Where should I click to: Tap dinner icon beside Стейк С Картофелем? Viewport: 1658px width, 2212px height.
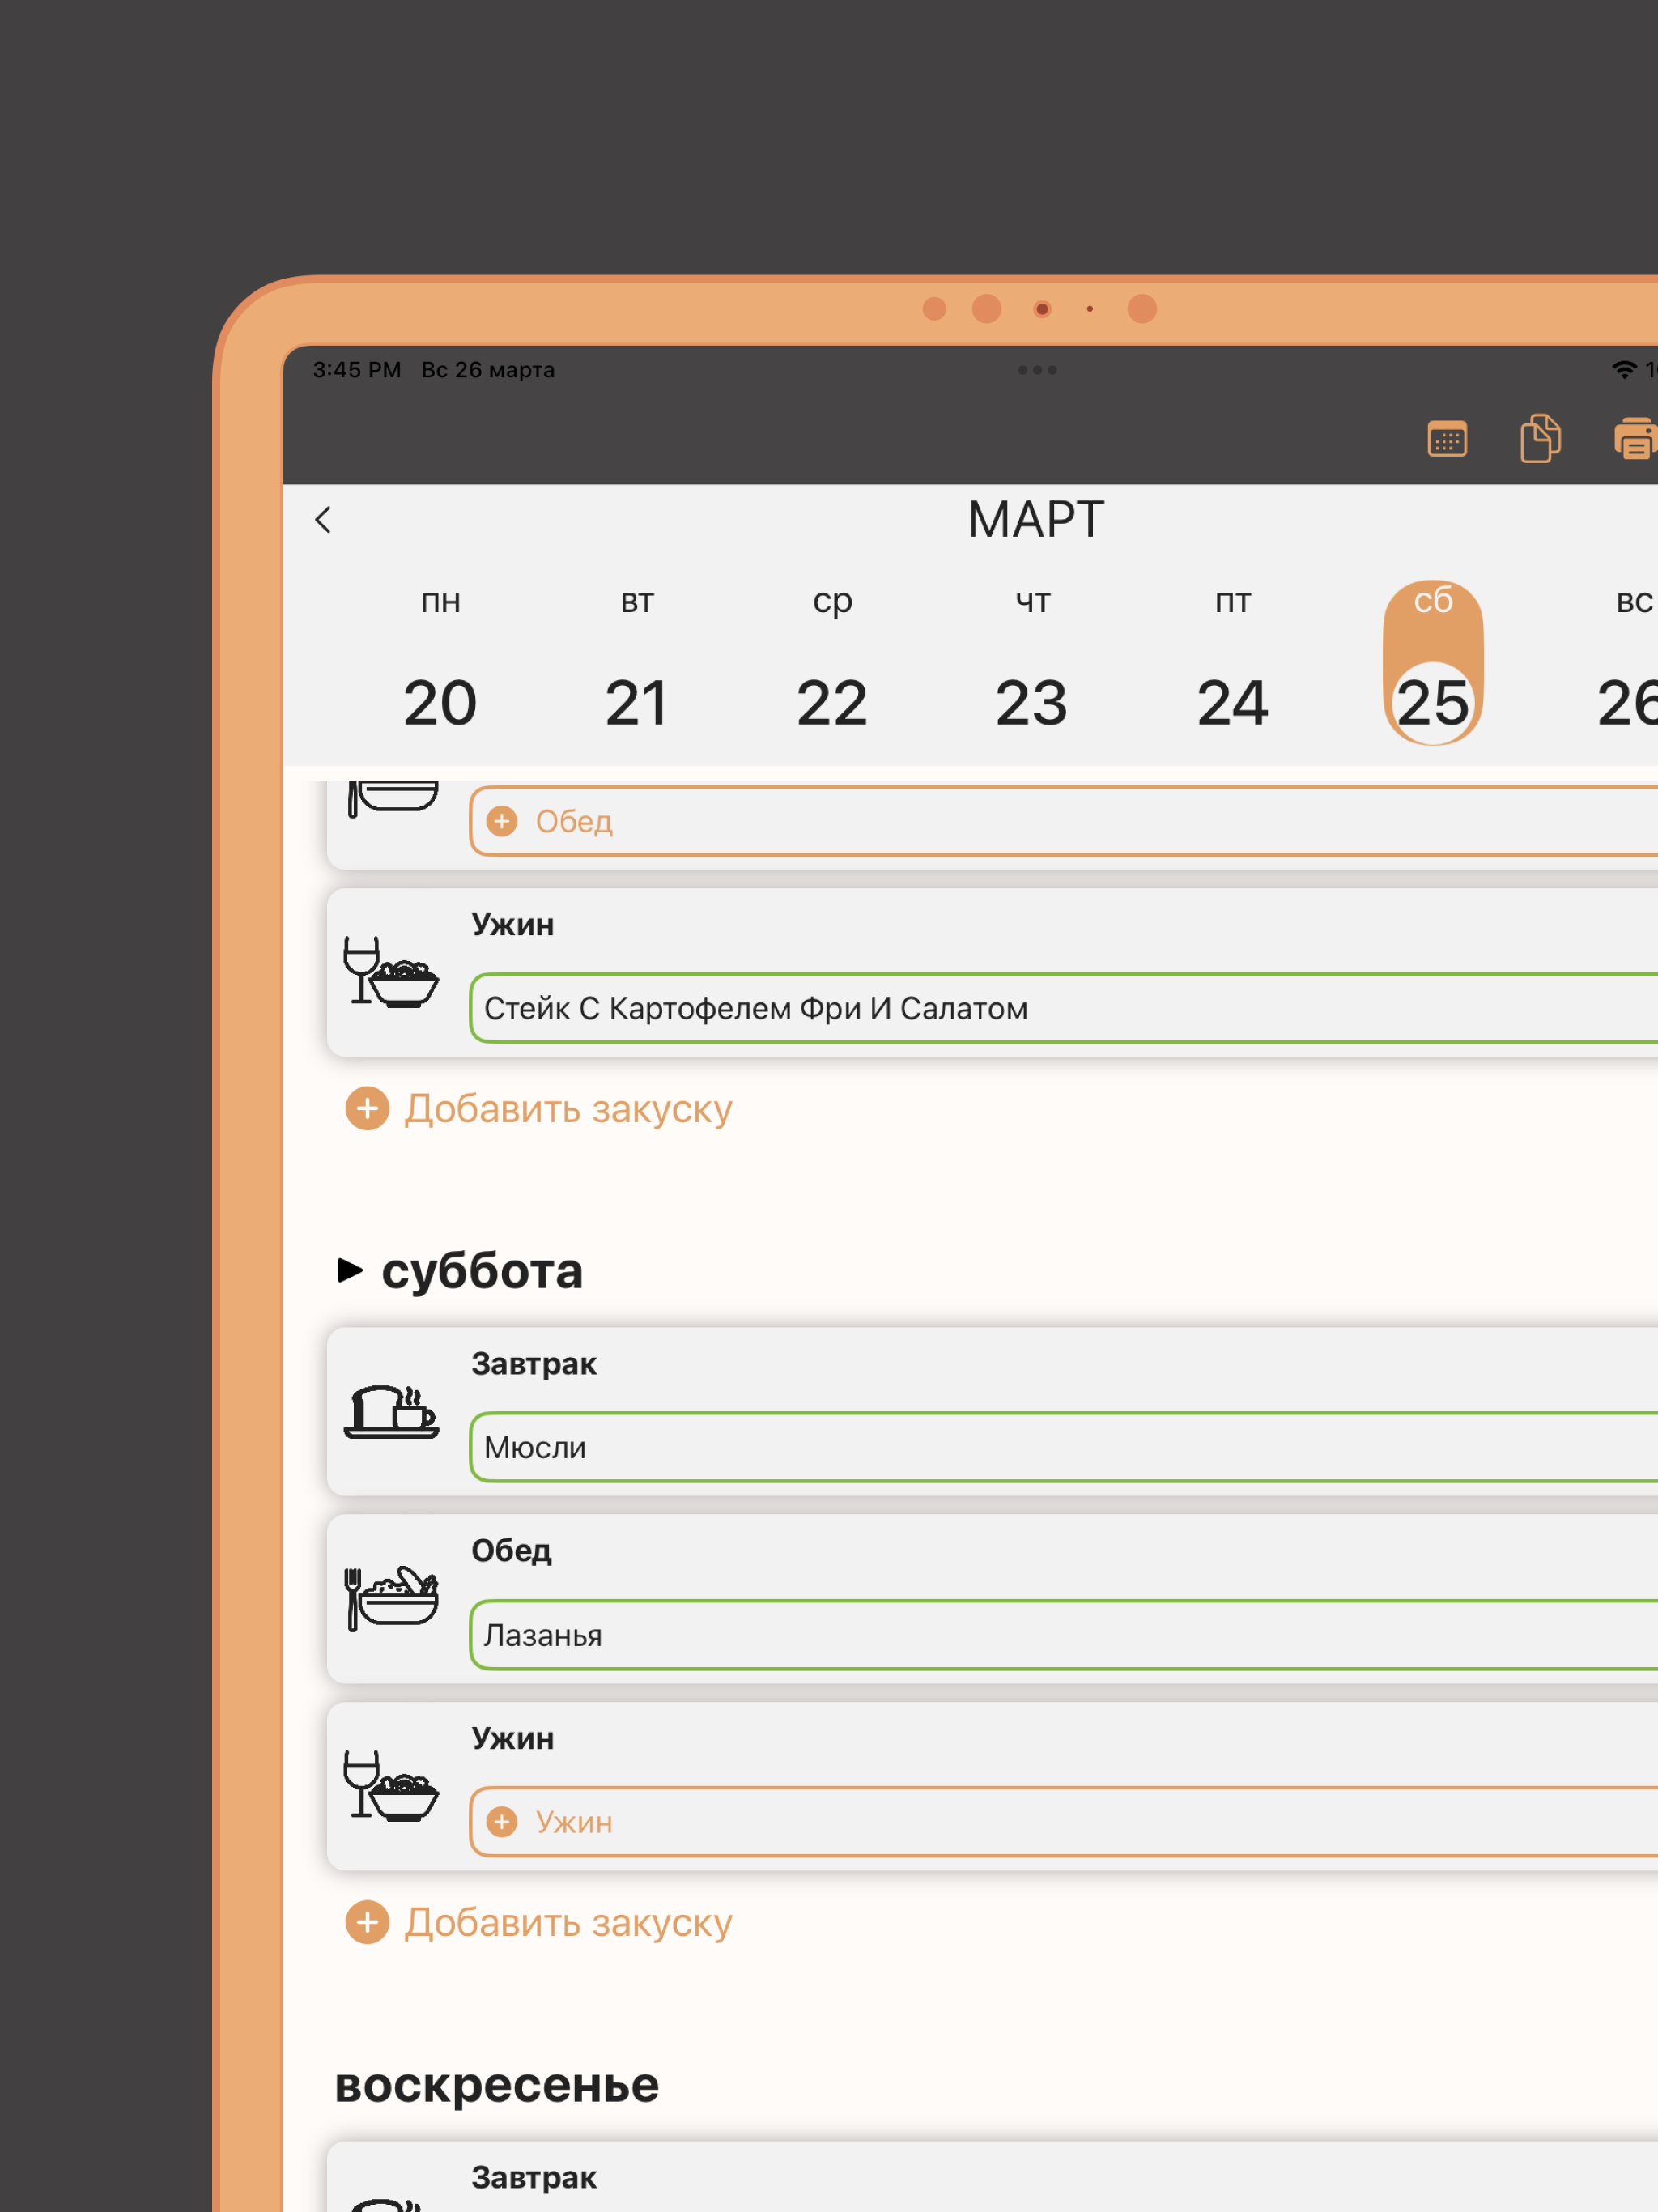tap(391, 972)
